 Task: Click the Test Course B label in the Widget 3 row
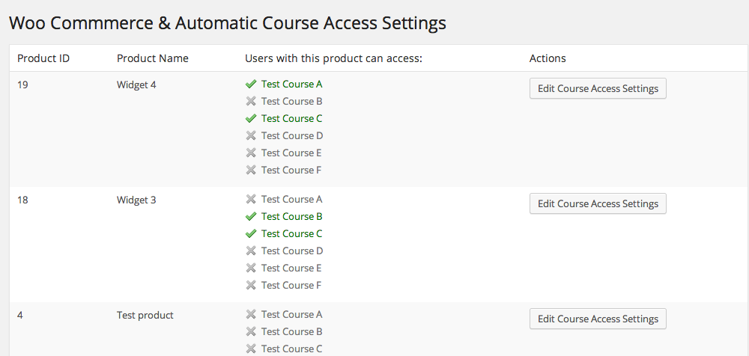(x=292, y=216)
